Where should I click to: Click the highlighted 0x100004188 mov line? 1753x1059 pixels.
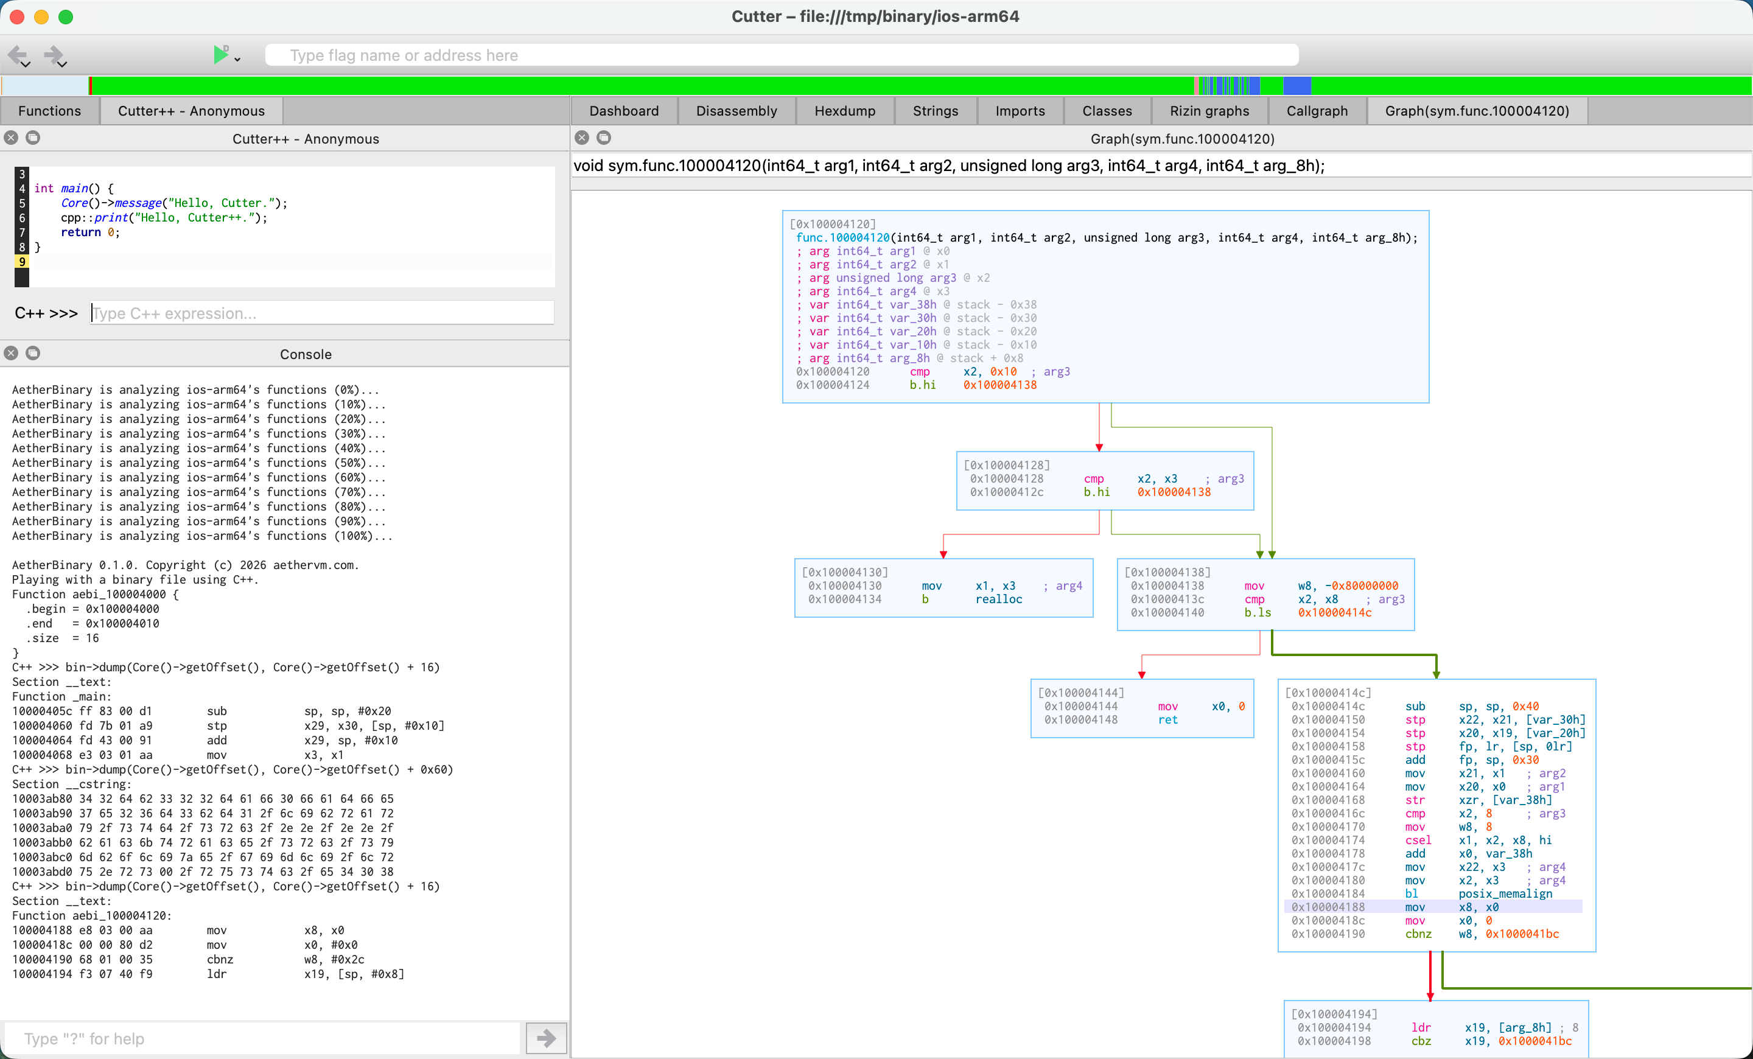(x=1433, y=907)
